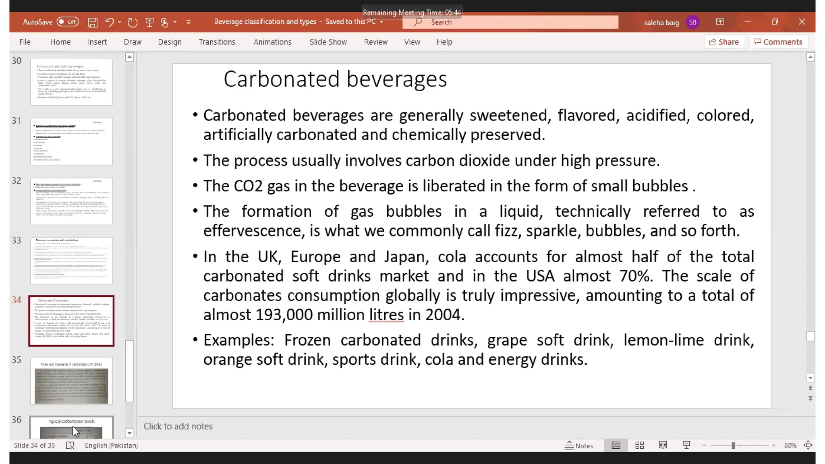Click the zoom slider handle

(x=733, y=445)
